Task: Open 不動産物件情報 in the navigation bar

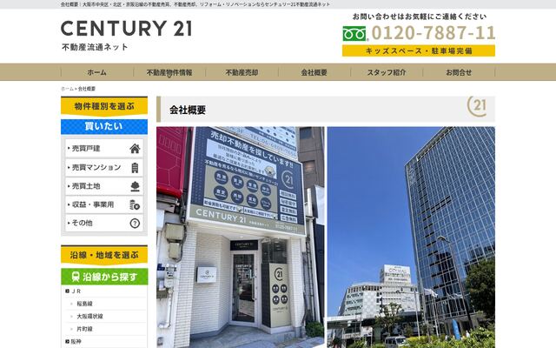Action: (x=169, y=72)
